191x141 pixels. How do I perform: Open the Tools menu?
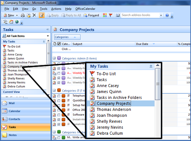click(x=44, y=9)
